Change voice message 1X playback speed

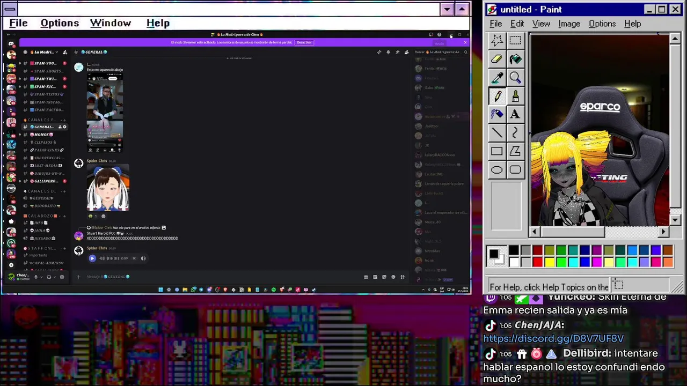click(x=134, y=258)
